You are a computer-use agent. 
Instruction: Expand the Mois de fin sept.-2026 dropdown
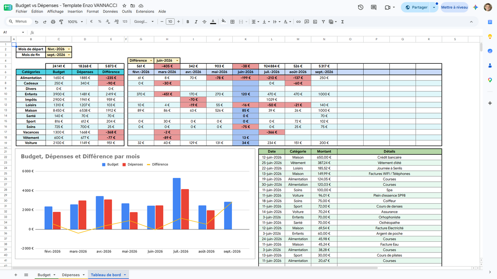[69, 55]
